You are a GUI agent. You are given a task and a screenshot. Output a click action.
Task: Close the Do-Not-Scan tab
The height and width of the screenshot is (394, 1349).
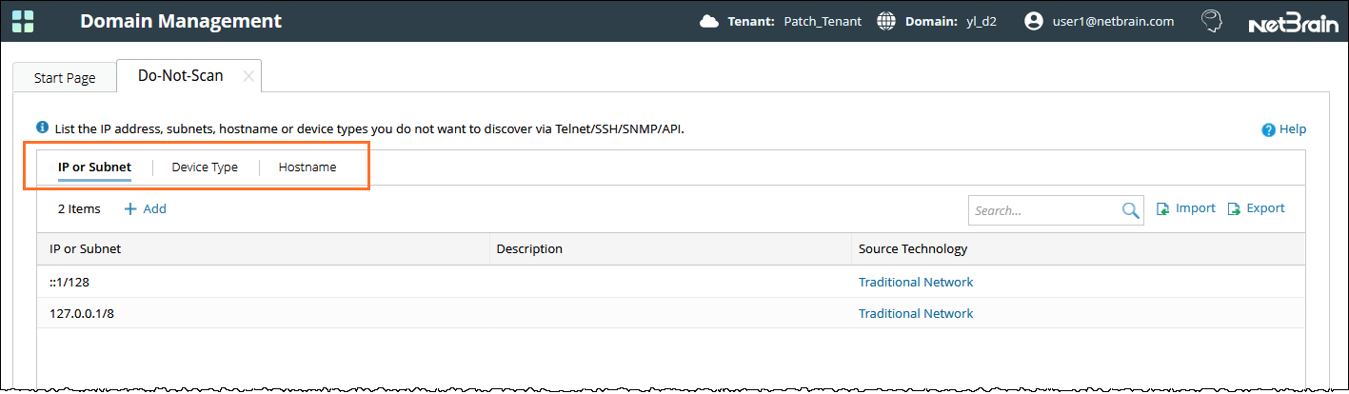tap(248, 76)
